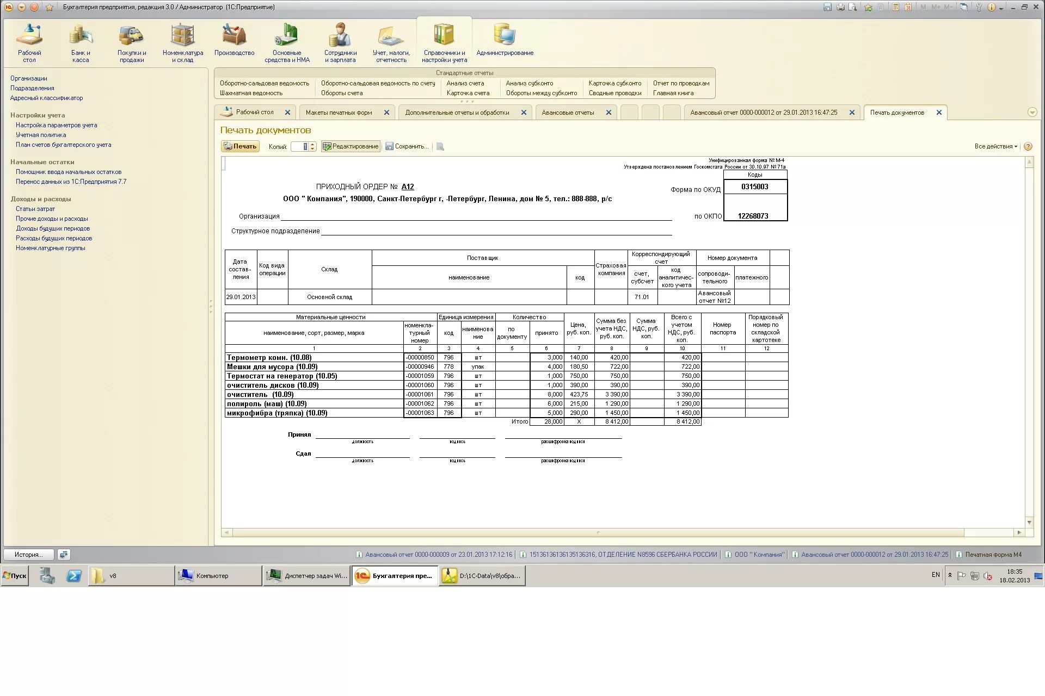Open the wrench service tools icon
The image size is (1045, 696).
pyautogui.click(x=979, y=7)
